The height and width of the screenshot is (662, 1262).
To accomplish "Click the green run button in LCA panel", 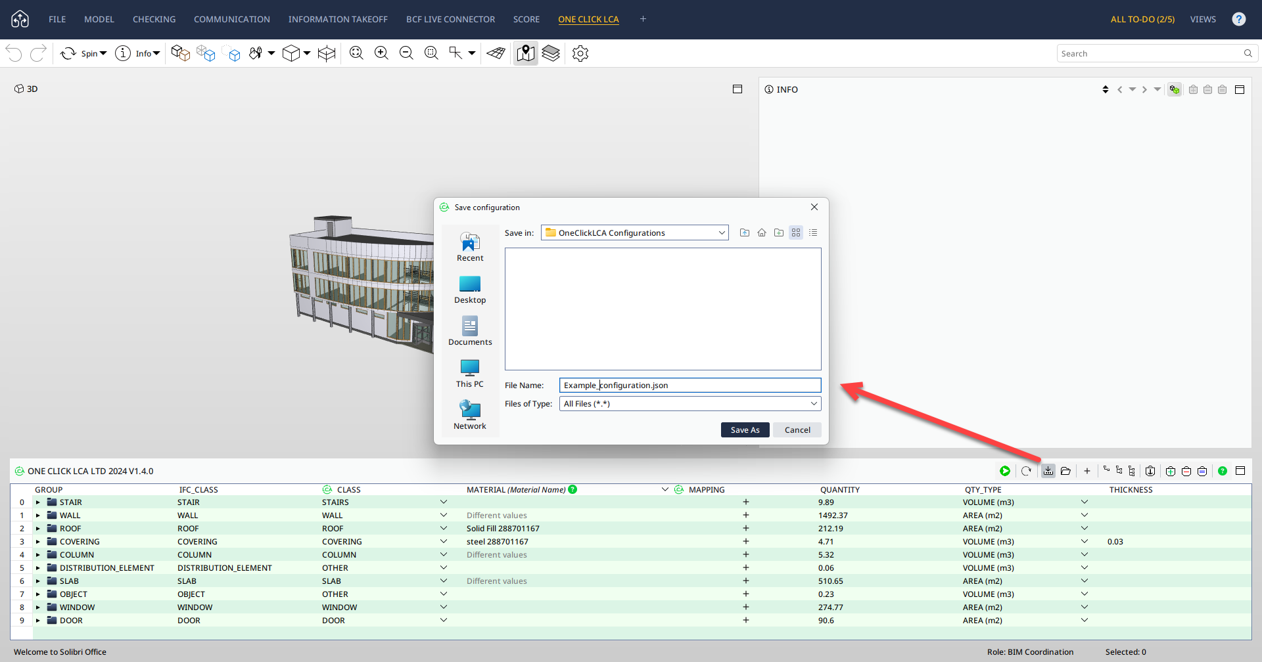I will (1005, 471).
